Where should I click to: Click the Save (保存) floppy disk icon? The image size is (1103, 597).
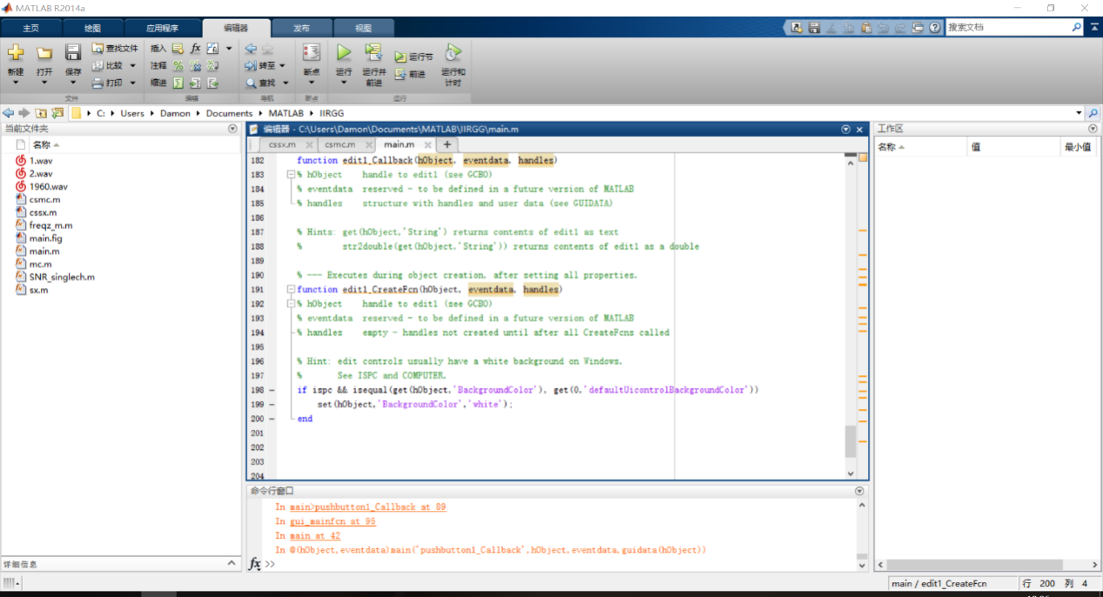tap(73, 53)
